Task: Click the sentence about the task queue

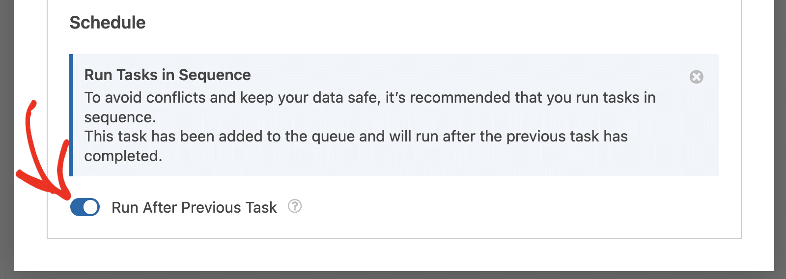Action: (x=356, y=146)
